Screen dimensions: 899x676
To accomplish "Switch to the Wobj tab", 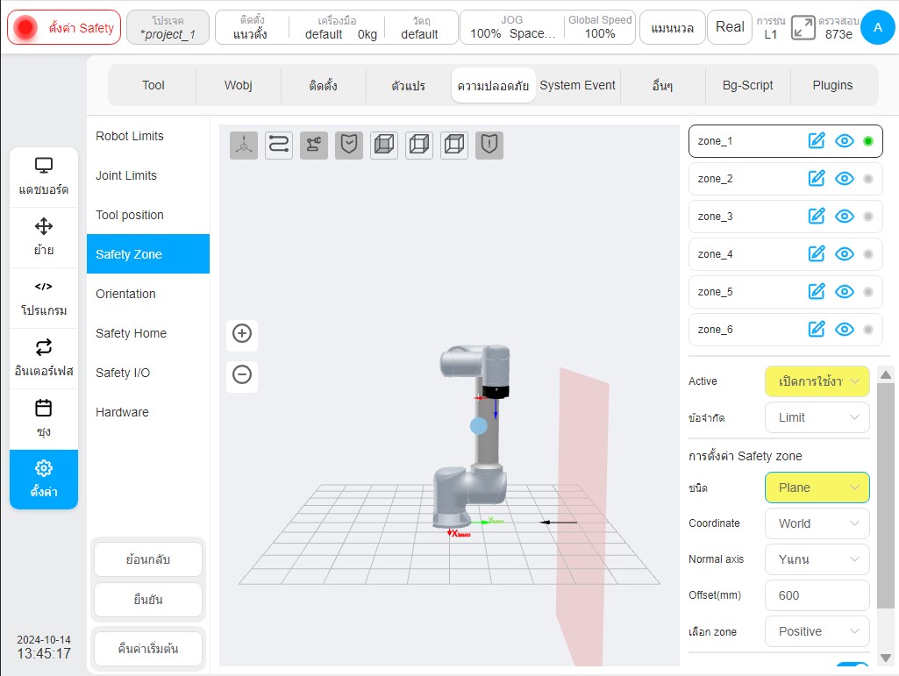I will point(238,85).
